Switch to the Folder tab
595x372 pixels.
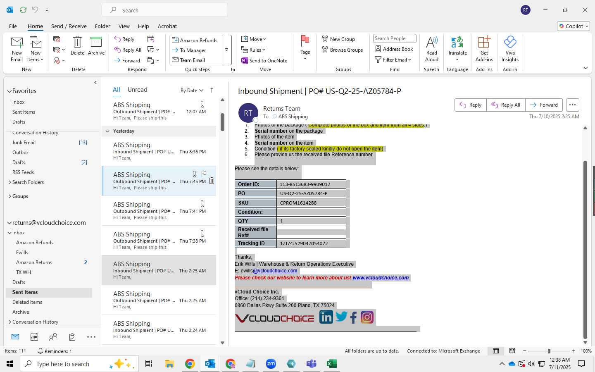[102, 26]
